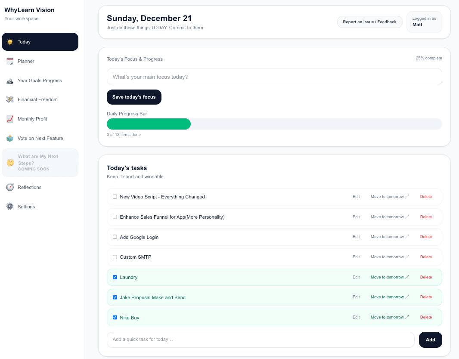Delete the Custom SMTP task
Screen dimensions: 459x359
pyautogui.click(x=426, y=257)
